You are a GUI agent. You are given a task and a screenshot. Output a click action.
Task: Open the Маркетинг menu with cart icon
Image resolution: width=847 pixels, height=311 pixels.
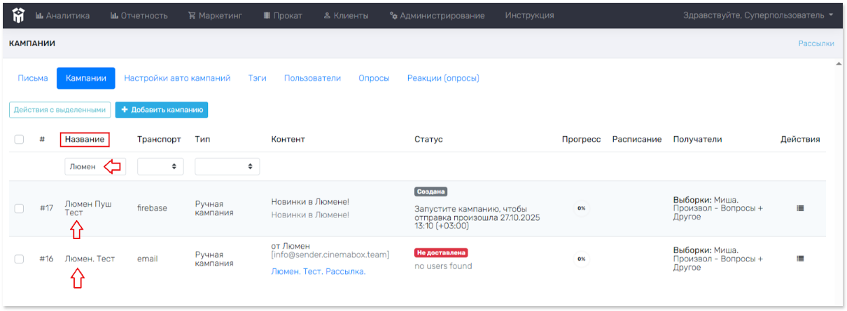pos(215,15)
